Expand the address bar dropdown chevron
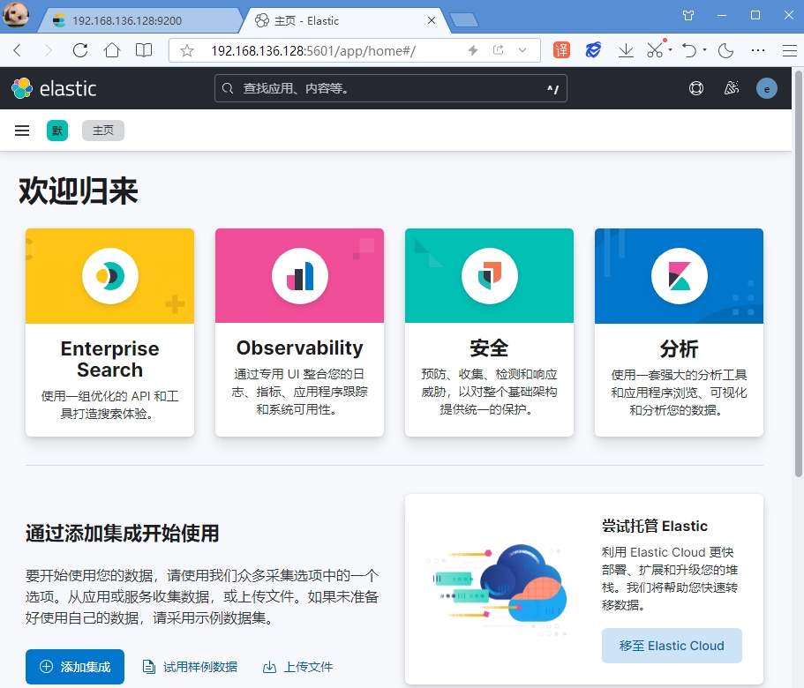 [x=522, y=50]
